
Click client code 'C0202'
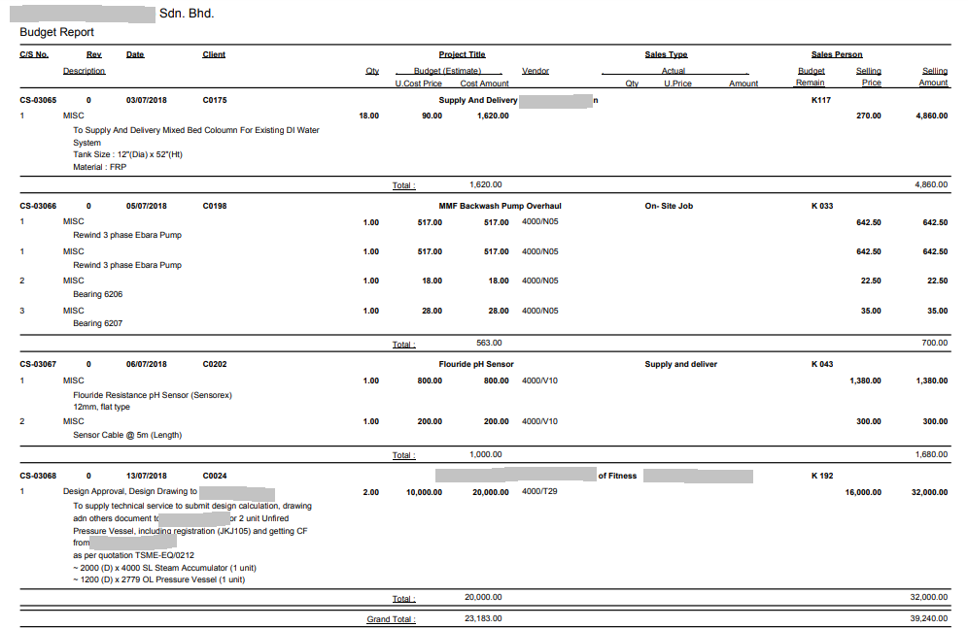(214, 364)
